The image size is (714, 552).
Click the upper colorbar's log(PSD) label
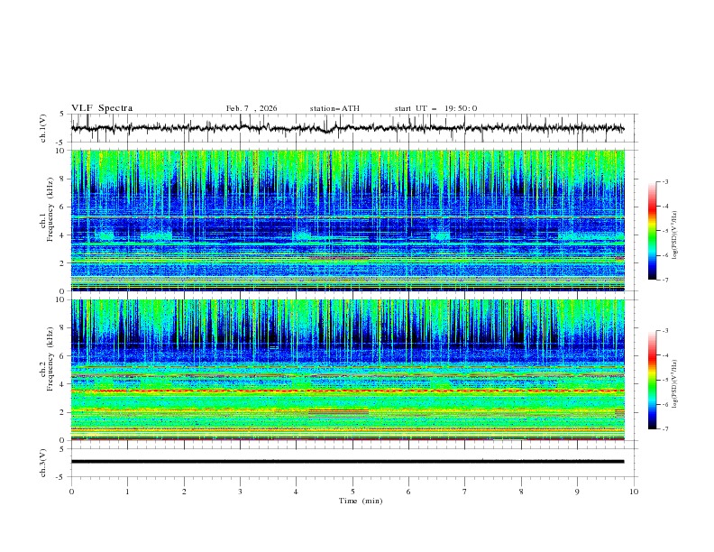pos(675,235)
